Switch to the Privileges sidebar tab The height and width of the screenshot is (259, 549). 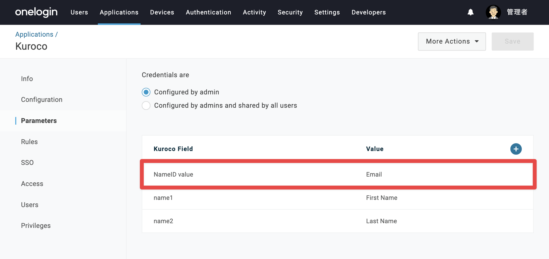point(36,226)
